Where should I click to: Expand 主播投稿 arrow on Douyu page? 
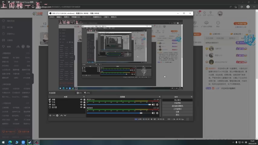(221, 34)
